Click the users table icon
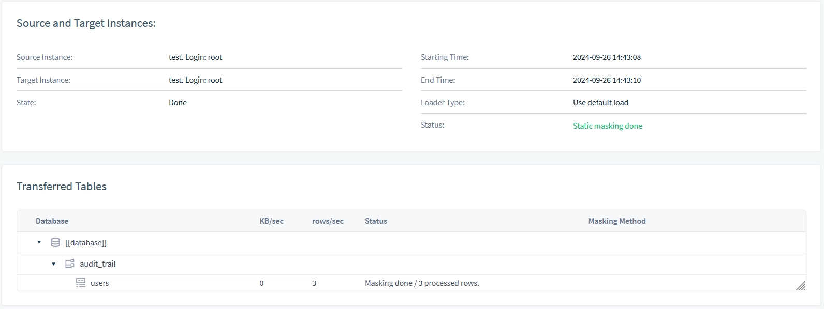 81,283
